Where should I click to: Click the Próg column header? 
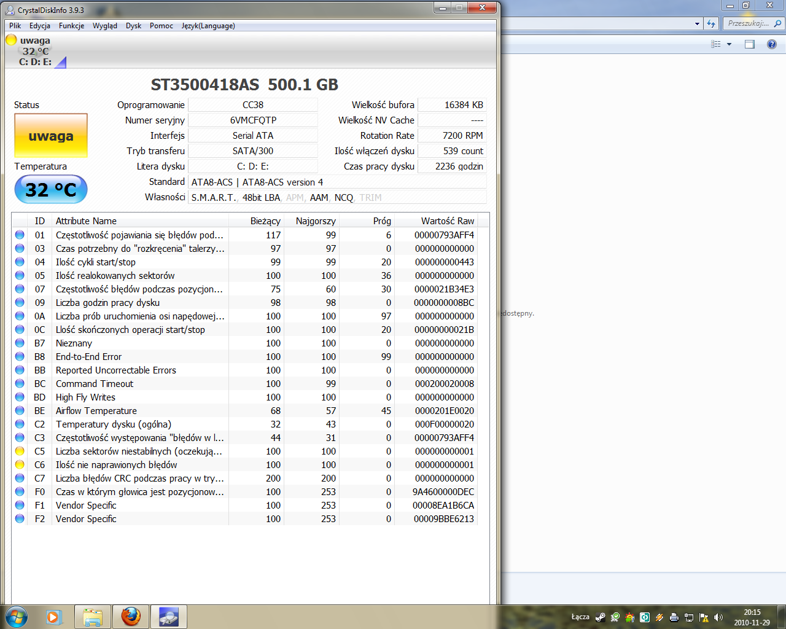click(x=367, y=221)
